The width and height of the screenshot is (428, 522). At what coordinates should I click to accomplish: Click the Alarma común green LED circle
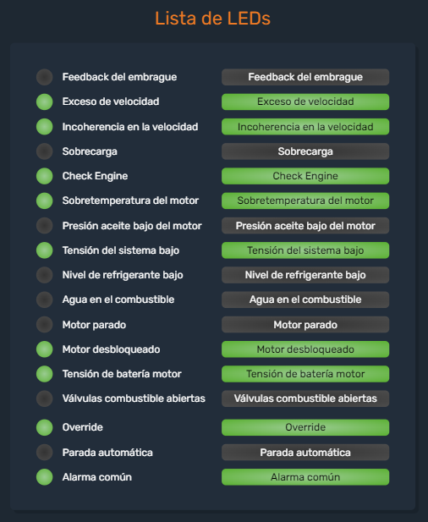click(44, 477)
